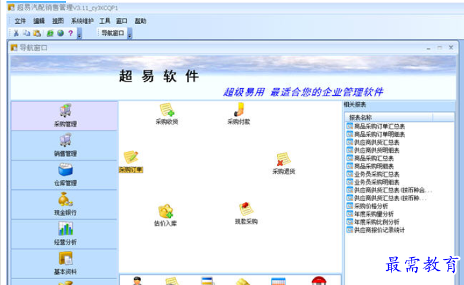Click the Cut scissors toolbar icon
The width and height of the screenshot is (464, 285).
pos(16,34)
